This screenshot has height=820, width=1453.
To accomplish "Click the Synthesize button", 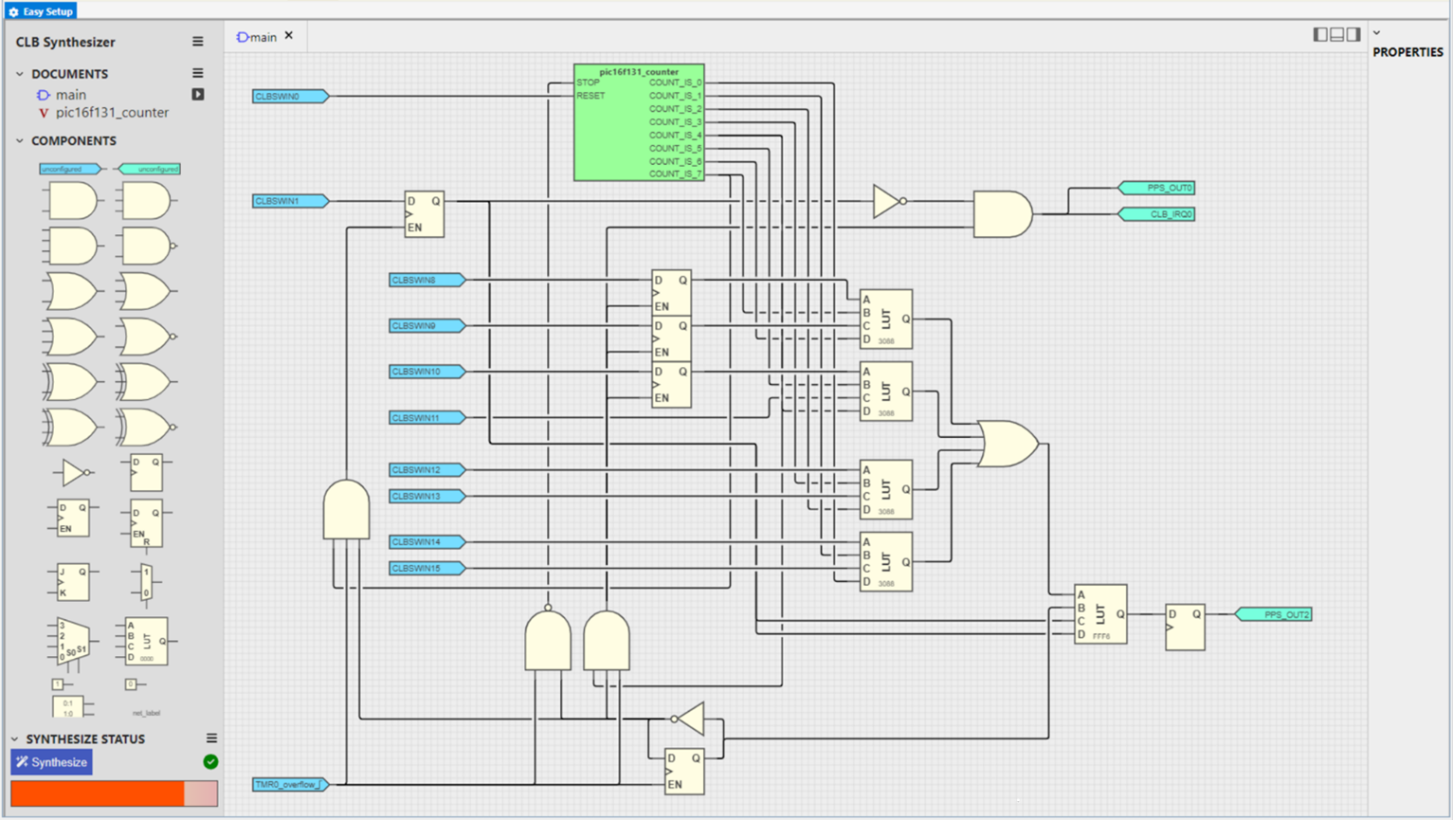I will [52, 762].
